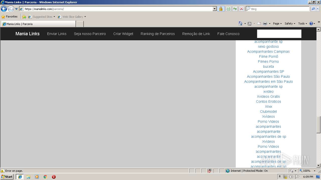Open the Print options dropdown arrow
321x180 pixels.
(x=270, y=23)
